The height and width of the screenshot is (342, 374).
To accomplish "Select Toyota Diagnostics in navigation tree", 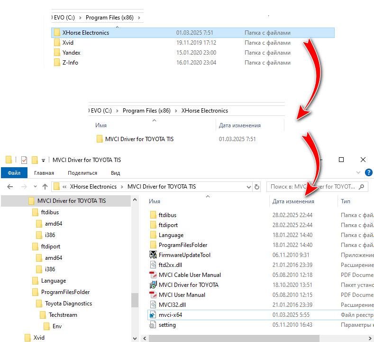I will (68, 304).
